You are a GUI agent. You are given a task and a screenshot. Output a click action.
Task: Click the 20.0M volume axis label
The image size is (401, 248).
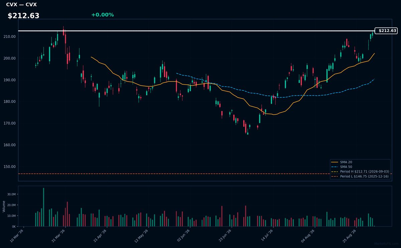[11, 205]
